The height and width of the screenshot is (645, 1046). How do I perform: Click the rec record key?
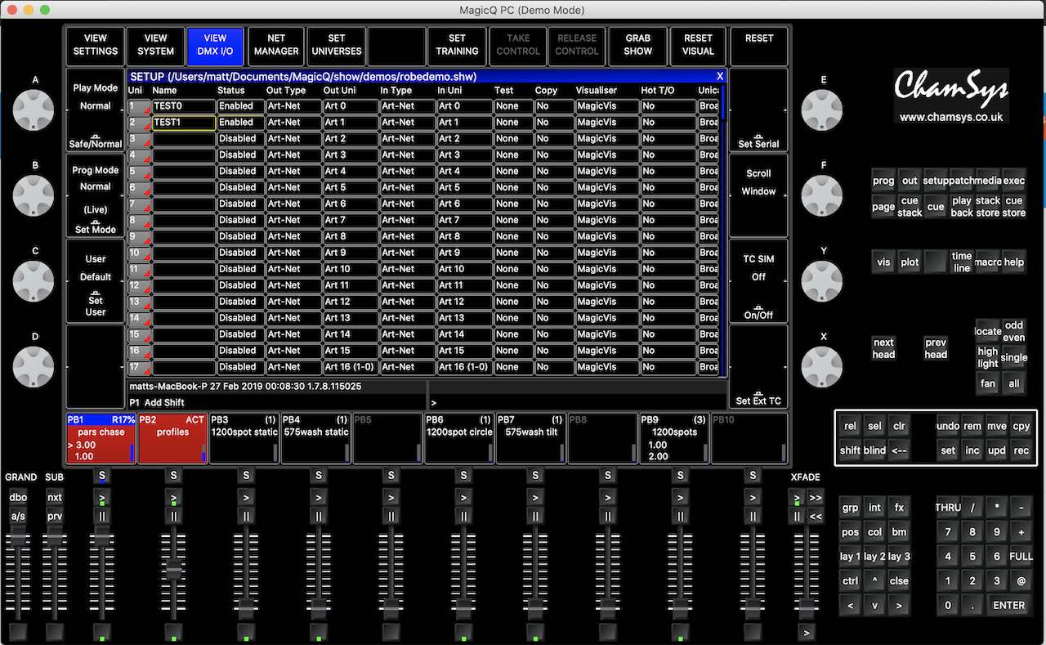(x=1021, y=450)
